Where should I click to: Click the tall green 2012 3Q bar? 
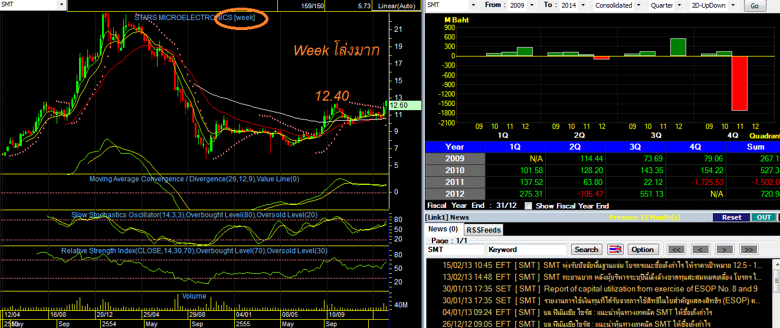click(678, 47)
